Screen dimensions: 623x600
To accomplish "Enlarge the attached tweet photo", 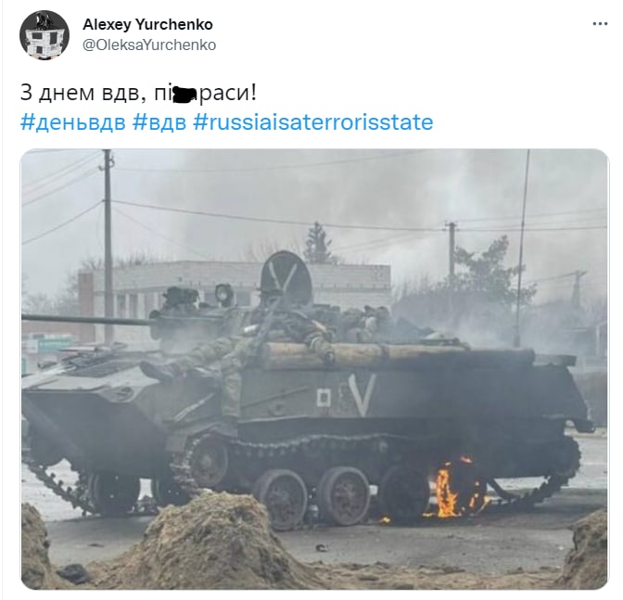I will point(314,369).
